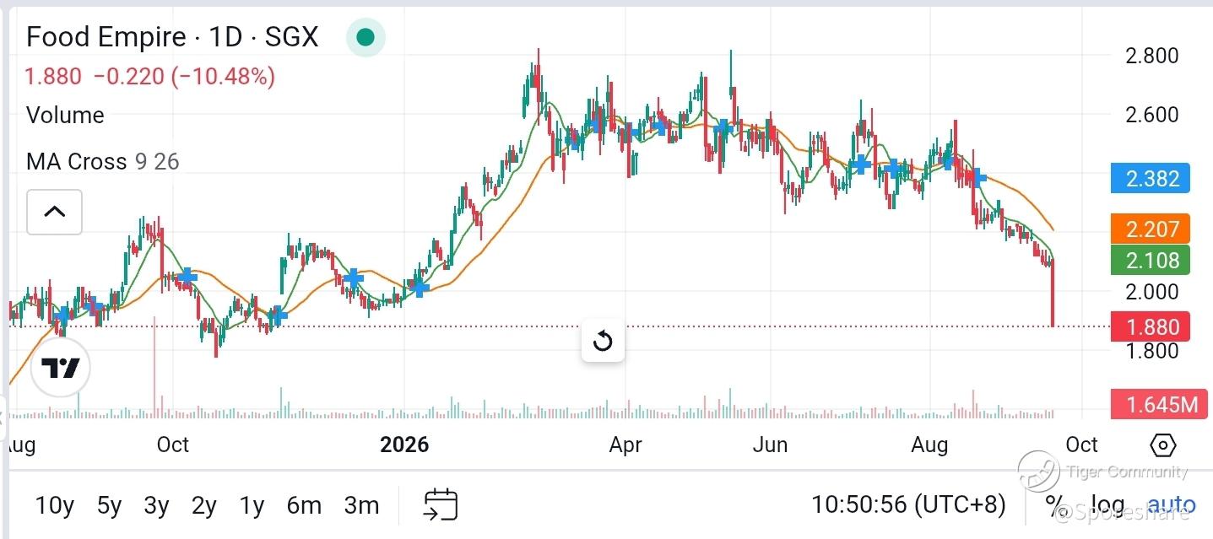Image resolution: width=1213 pixels, height=539 pixels.
Task: Click the red 1.880 price label
Action: click(1151, 326)
